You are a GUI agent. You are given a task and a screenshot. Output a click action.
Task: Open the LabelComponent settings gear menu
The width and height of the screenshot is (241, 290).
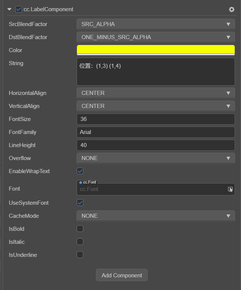(232, 9)
